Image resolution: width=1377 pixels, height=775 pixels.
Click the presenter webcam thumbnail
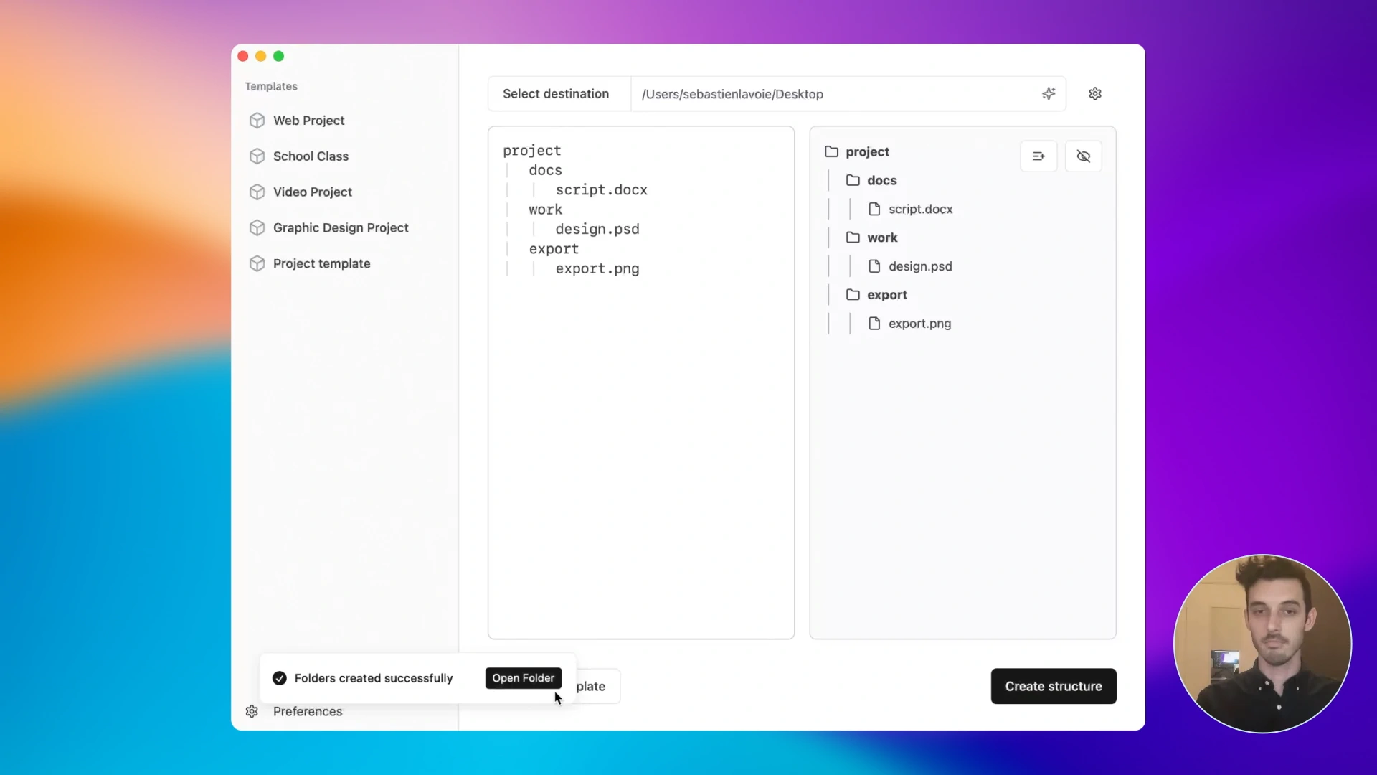point(1262,644)
